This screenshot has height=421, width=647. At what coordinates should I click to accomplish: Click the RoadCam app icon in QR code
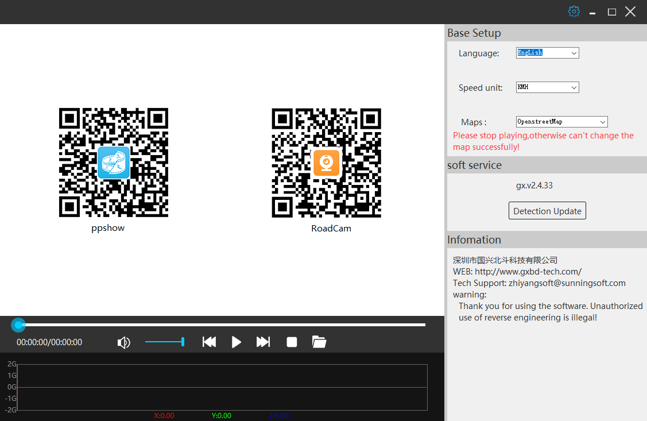coord(326,163)
